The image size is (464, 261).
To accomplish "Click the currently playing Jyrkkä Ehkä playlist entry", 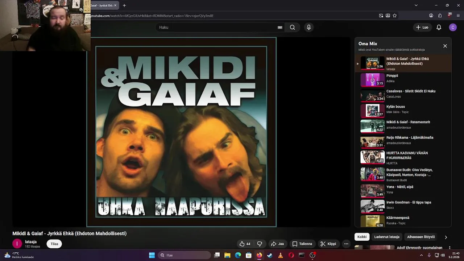I will click(403, 63).
